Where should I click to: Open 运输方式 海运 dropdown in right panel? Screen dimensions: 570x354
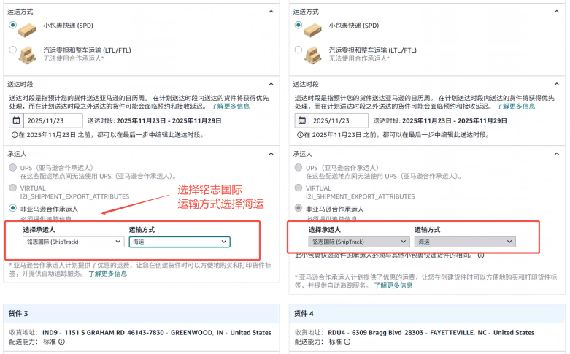click(x=465, y=242)
